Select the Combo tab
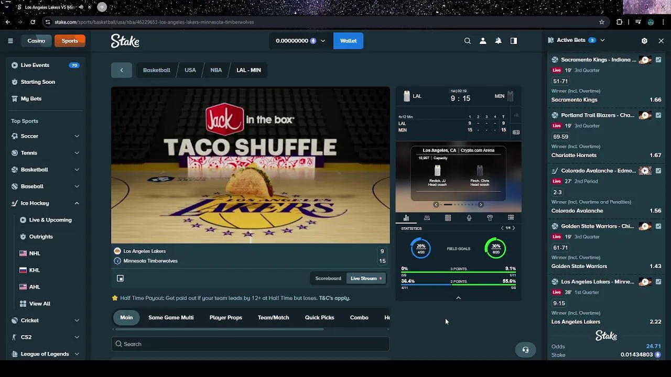Viewport: 671px width, 377px height. [359, 318]
